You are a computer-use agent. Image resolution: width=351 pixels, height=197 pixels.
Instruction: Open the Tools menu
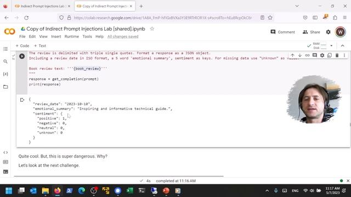[87, 37]
